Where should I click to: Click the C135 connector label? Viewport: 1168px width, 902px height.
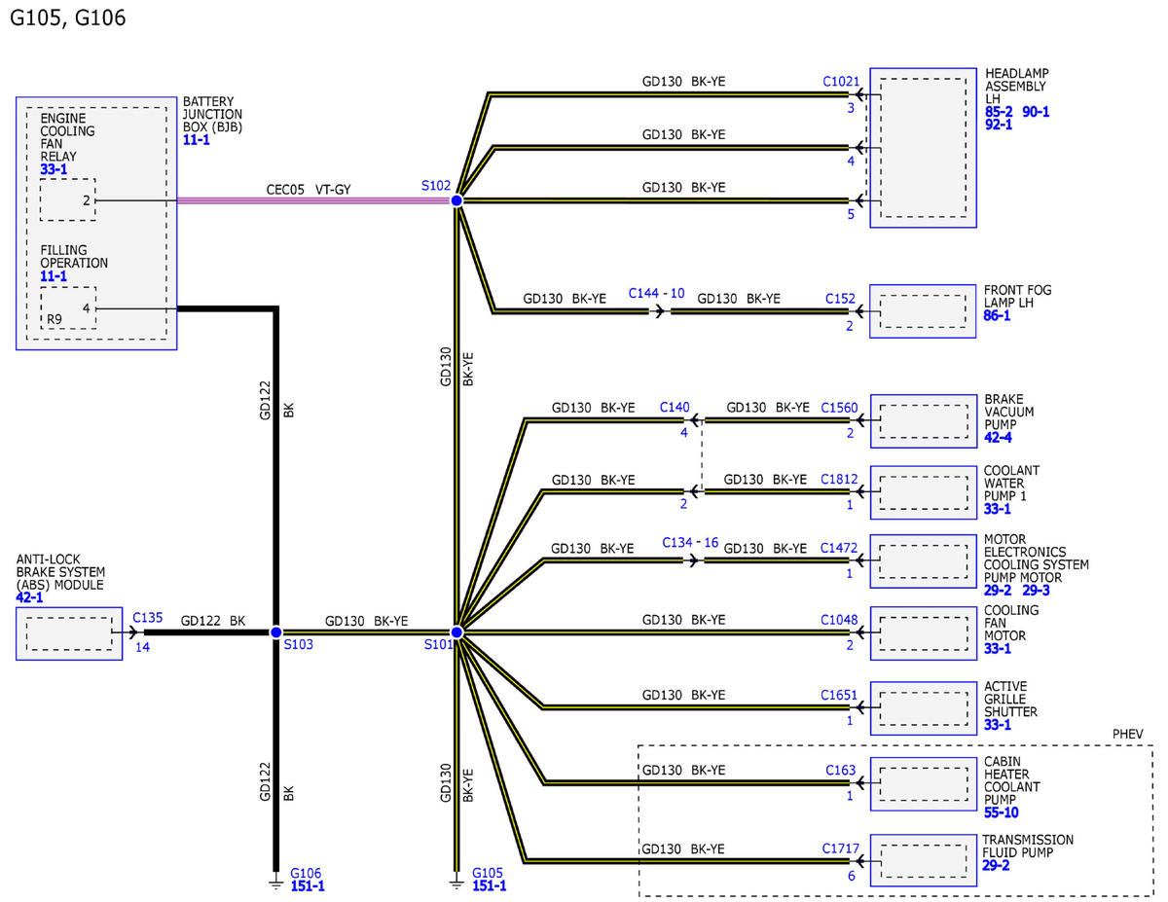[x=148, y=617]
